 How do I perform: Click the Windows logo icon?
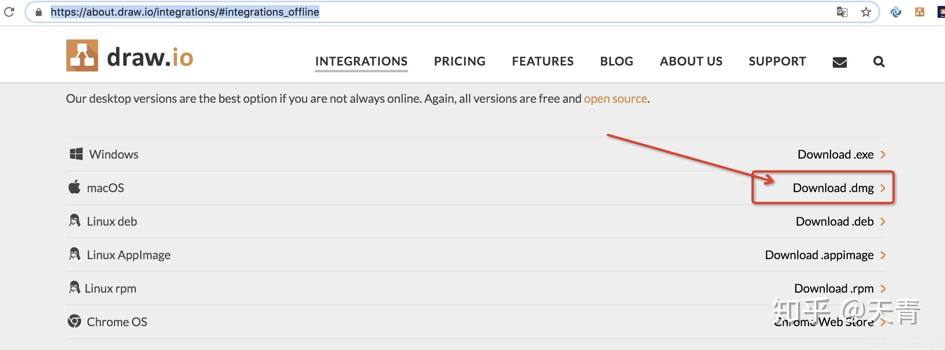(76, 154)
